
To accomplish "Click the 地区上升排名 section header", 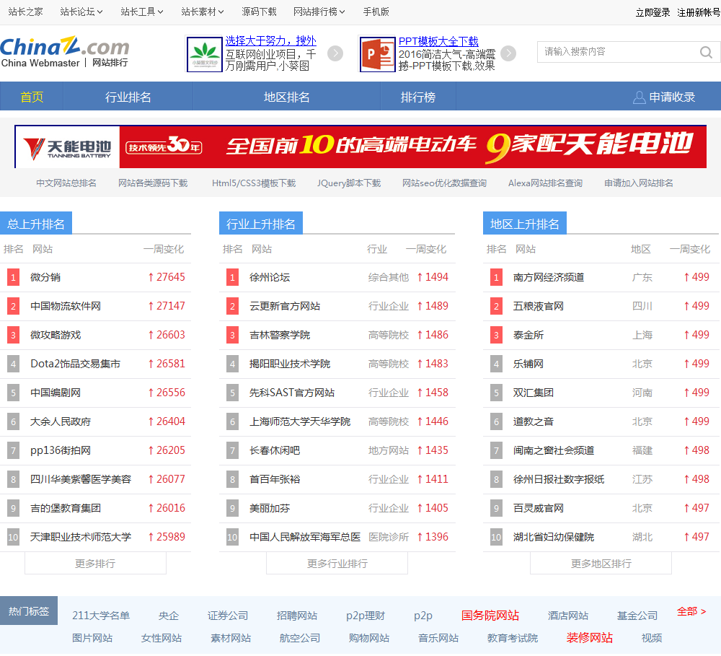I will [525, 224].
